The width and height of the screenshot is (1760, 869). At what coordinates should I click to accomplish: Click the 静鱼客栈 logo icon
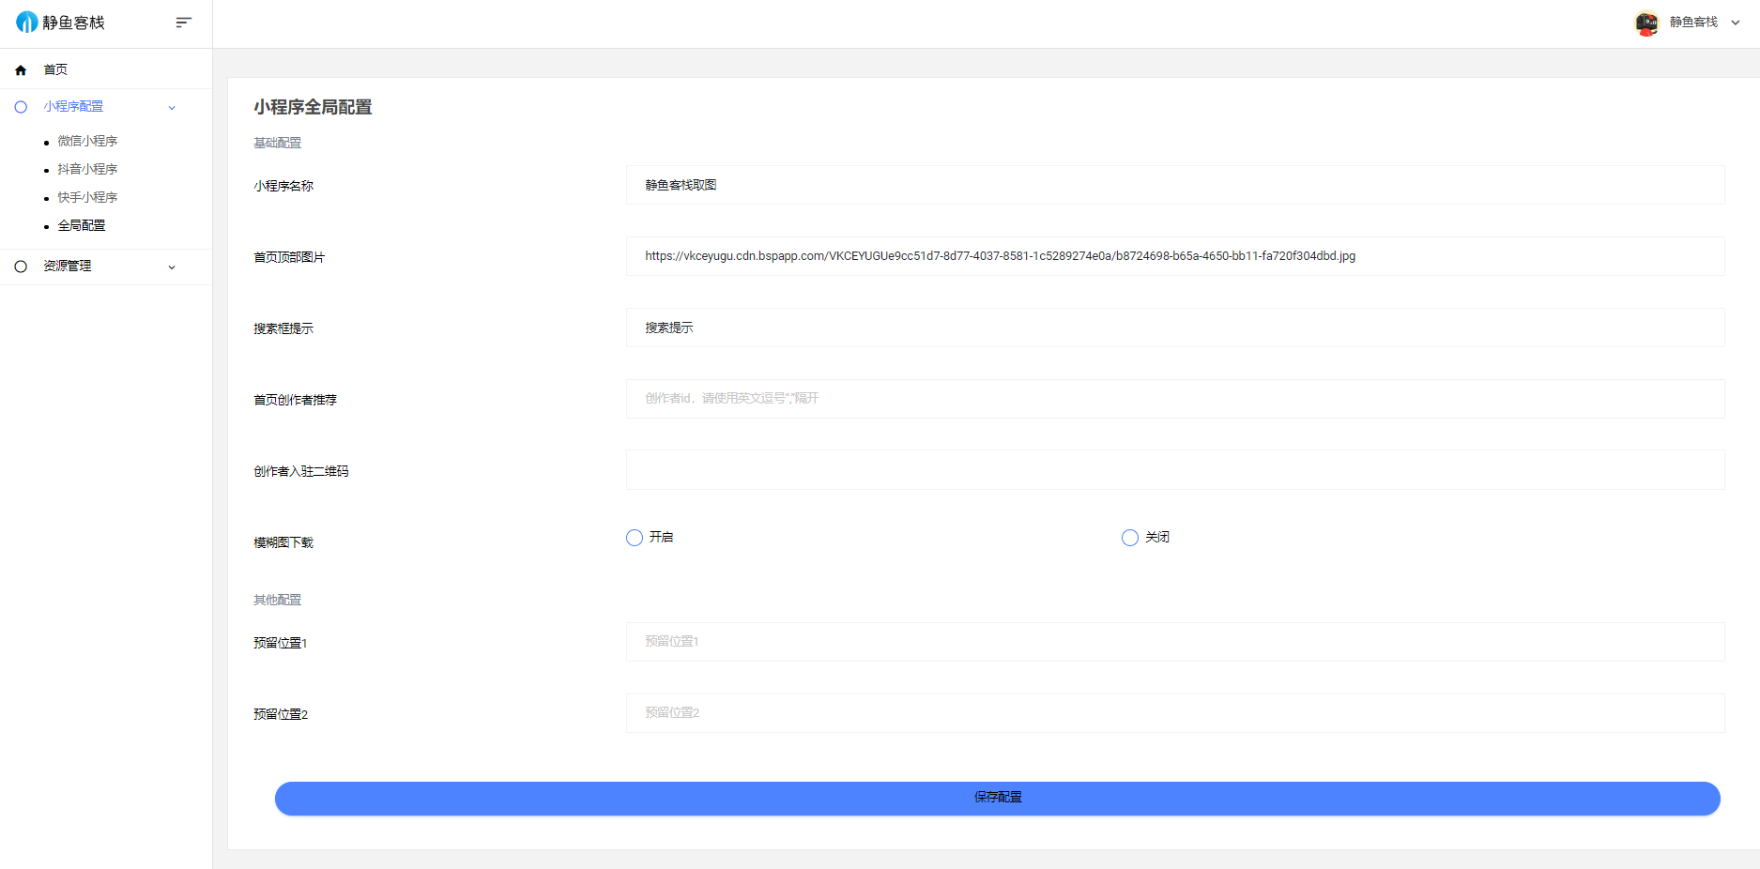click(x=26, y=23)
